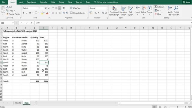
Task: Toggle Wrap Text
Action: tap(75, 8)
